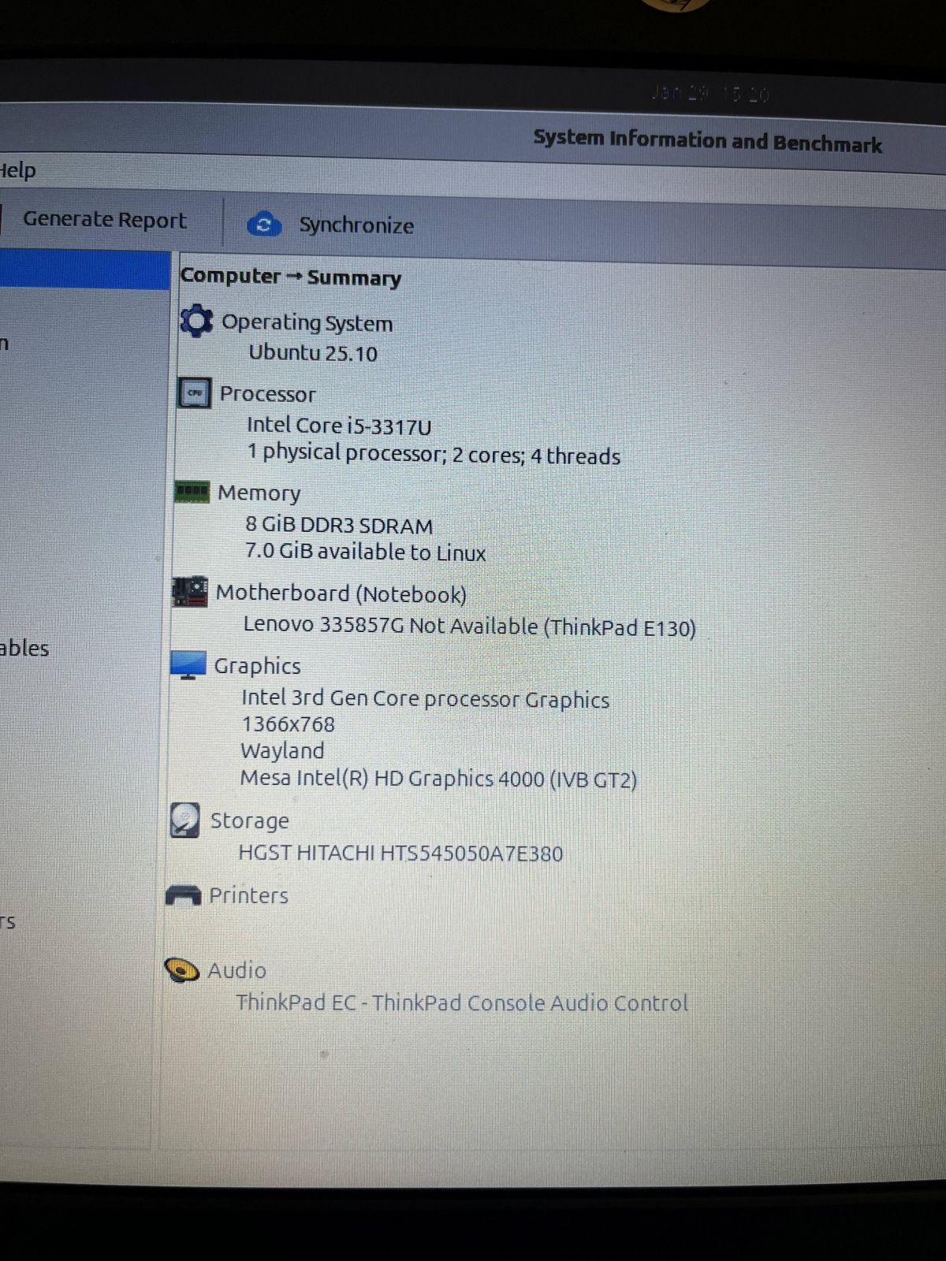Select the HGST HITACHI storage device line
Viewport: 946px width, 1261px height.
400,854
